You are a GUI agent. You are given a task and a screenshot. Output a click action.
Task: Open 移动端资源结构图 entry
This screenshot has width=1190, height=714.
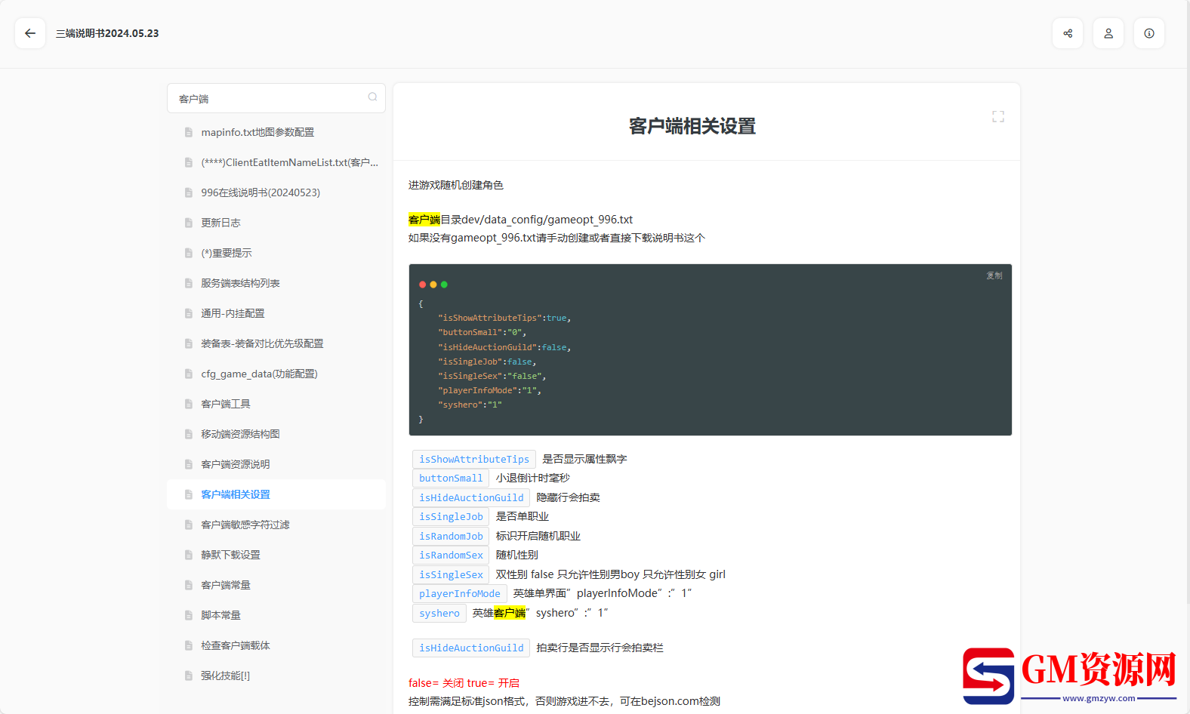[x=276, y=434]
